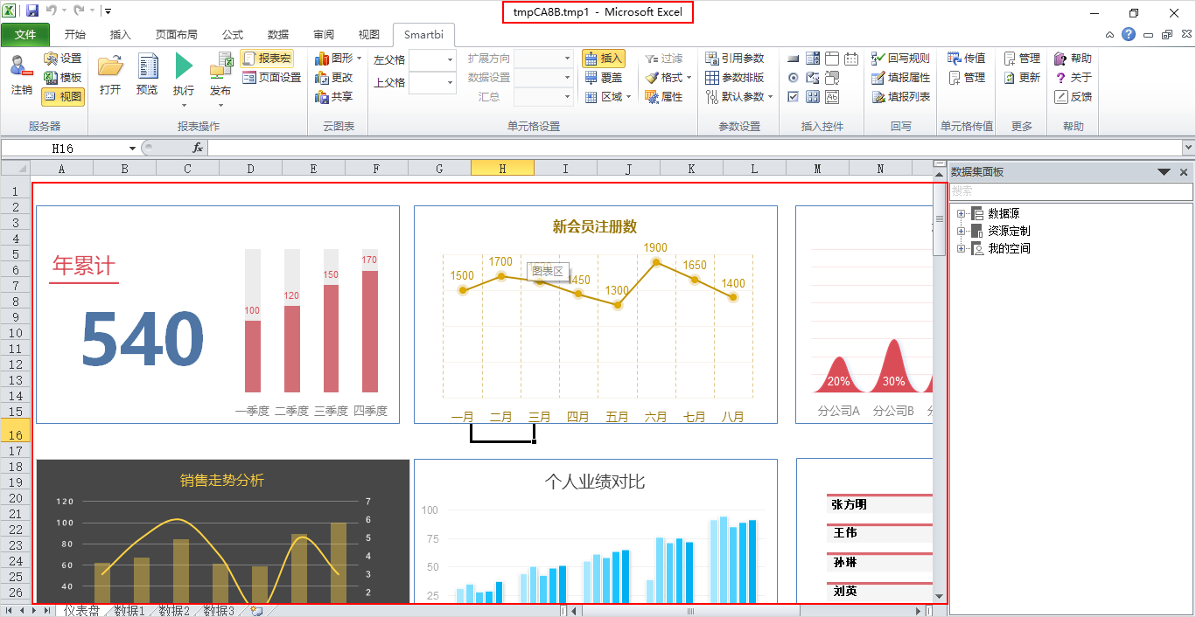Open cell 属性 properties
Viewport: 1196px width, 617px height.
tap(663, 96)
